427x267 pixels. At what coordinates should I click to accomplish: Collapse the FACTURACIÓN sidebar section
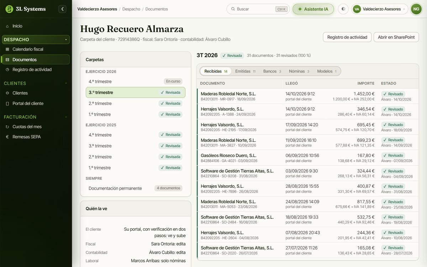coord(36,117)
